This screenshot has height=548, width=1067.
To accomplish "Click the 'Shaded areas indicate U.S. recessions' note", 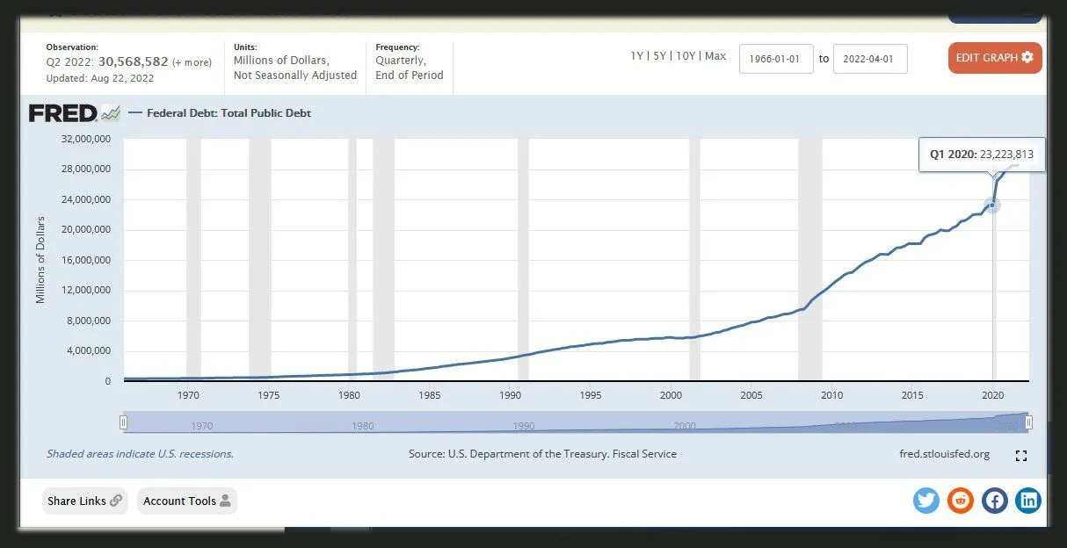I will [x=140, y=454].
